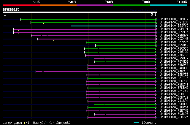190x125 pixels.
Task: Select the UniRef100_B8HYL9 label
Action: coord(174,98)
